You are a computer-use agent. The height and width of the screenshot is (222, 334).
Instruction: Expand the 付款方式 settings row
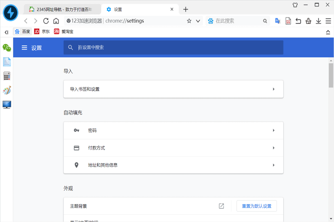pos(173,148)
